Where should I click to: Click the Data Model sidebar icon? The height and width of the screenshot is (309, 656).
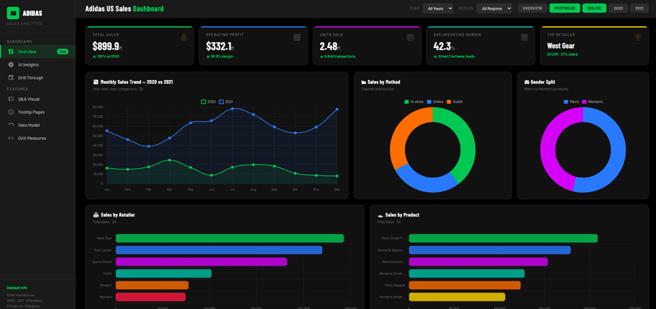(11, 125)
